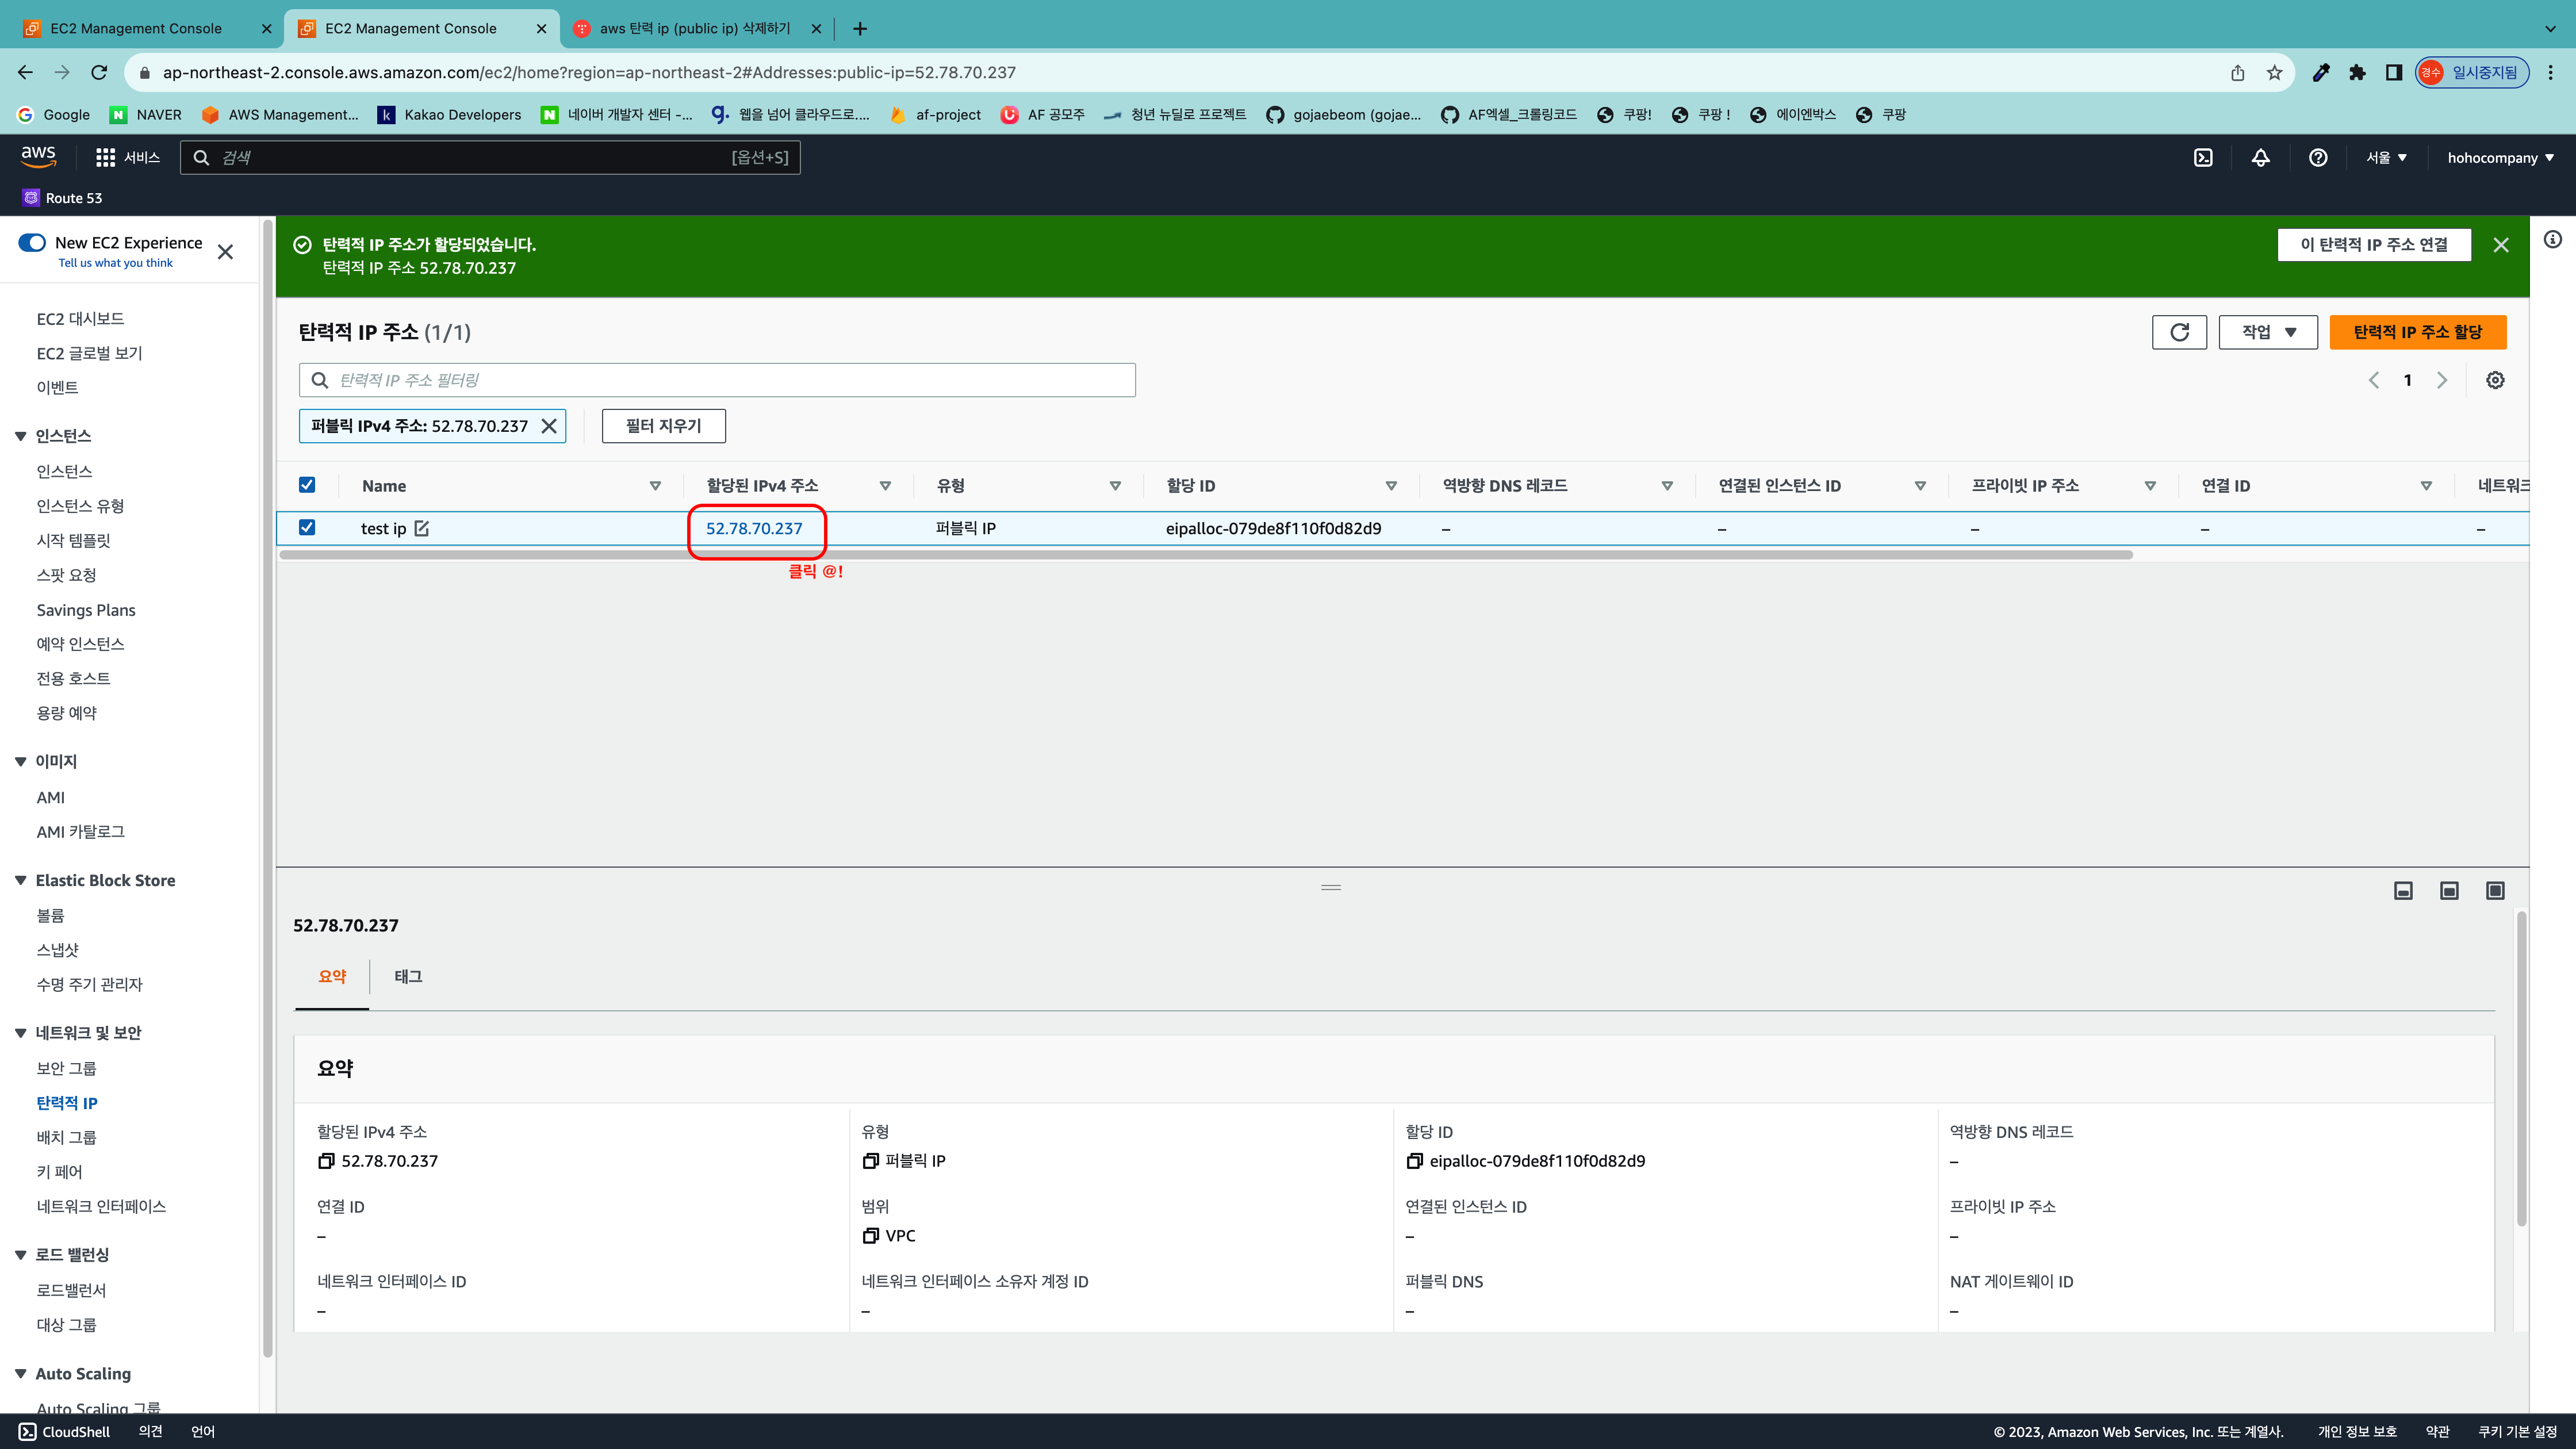Viewport: 2576px width, 1449px height.
Task: Toggle the New EC2 Experience switch
Action: [32, 243]
